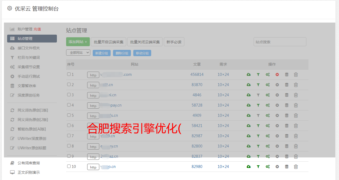Click the upload cloud icon in row 1
The image size is (339, 180).
click(x=248, y=75)
